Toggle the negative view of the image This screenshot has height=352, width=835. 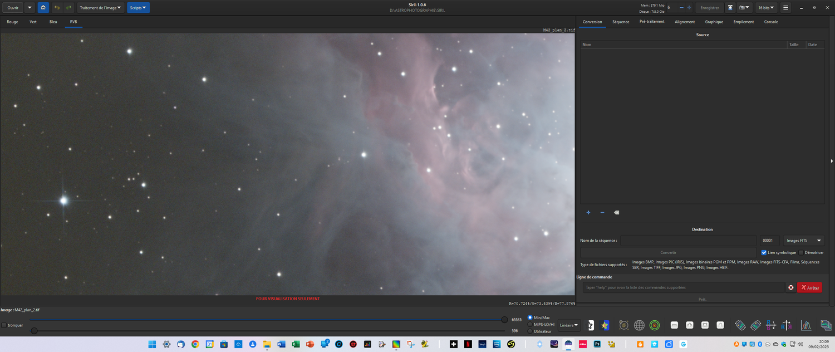(591, 325)
